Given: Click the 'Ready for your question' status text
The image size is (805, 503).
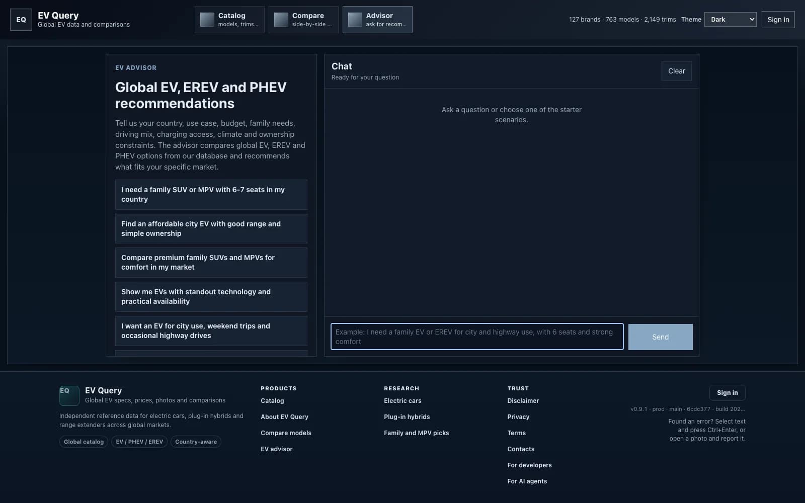Looking at the screenshot, I should (365, 77).
